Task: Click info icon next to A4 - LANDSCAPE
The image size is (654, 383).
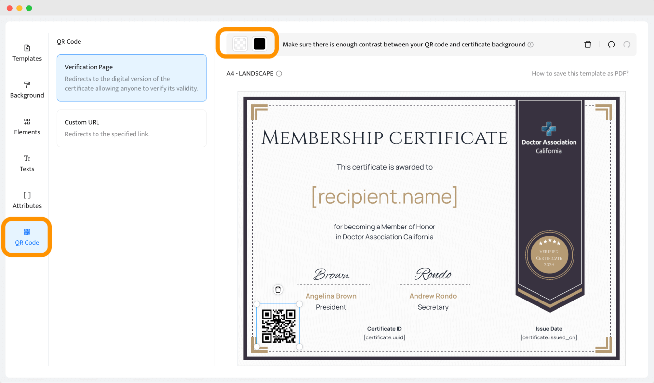Action: point(279,74)
